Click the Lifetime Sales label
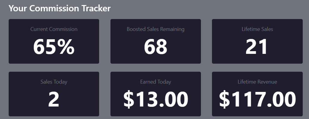This screenshot has height=119, width=309. (x=257, y=29)
